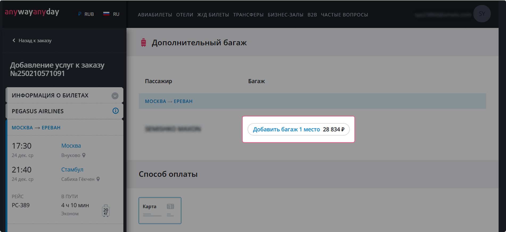506x232 pixels.
Task: Click the Москва city link
Action: 71,146
